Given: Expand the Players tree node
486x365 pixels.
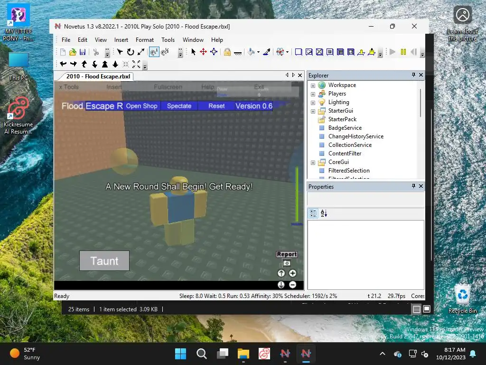Looking at the screenshot, I should 313,94.
